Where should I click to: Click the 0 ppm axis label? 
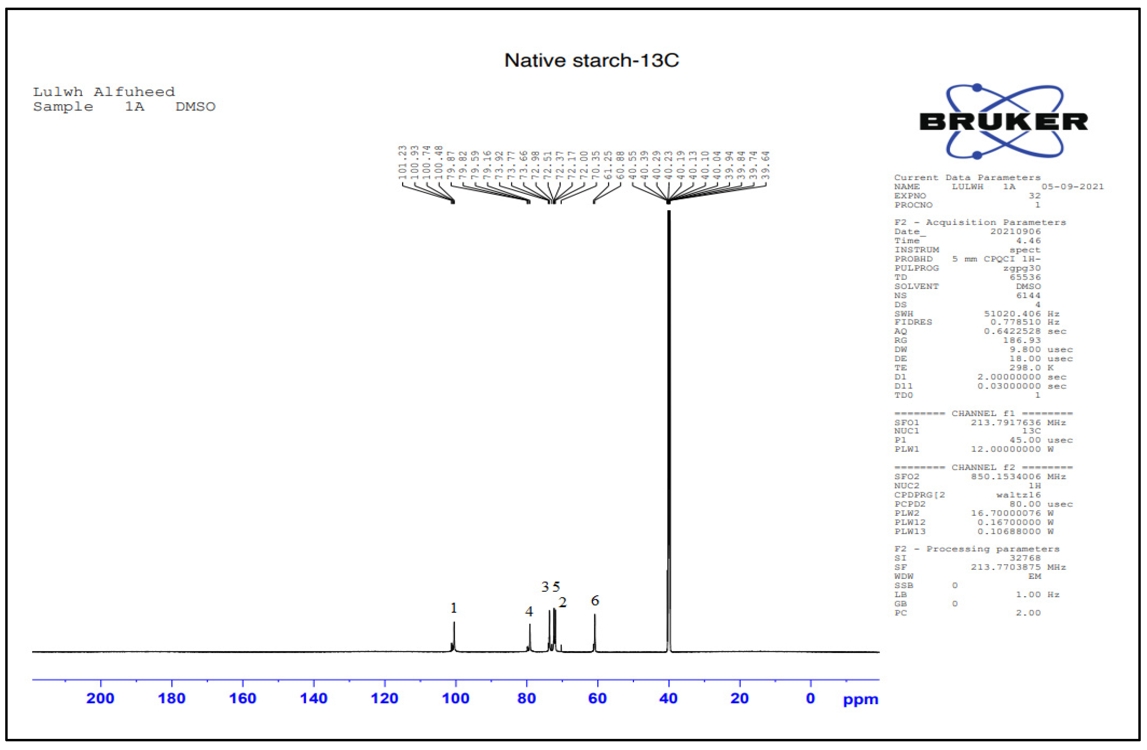point(810,698)
